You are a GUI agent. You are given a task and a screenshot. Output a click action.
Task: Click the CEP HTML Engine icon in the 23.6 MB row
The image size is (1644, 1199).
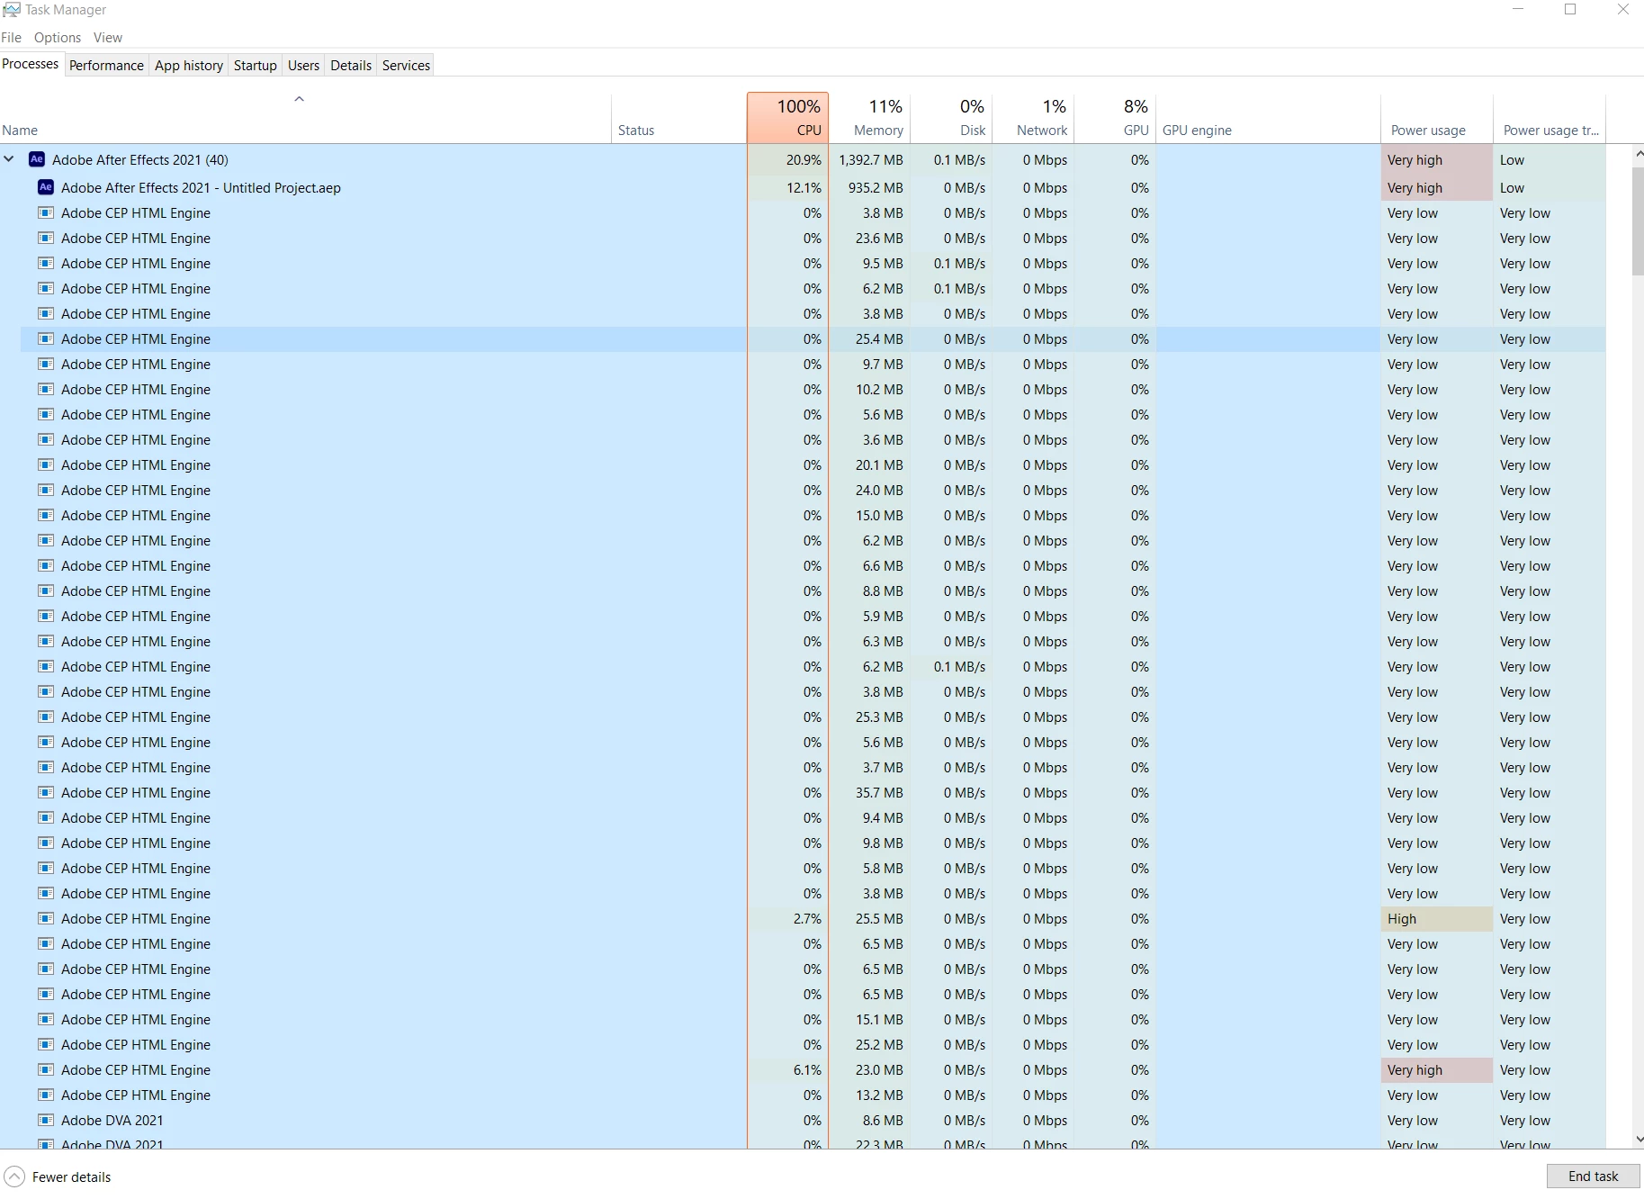45,239
